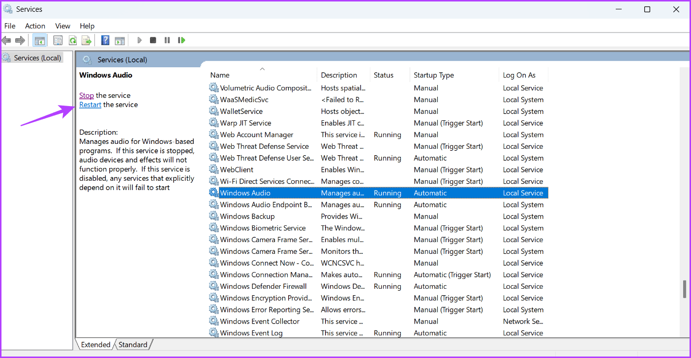Click gear icon beside Warp JIT Service

(x=214, y=123)
